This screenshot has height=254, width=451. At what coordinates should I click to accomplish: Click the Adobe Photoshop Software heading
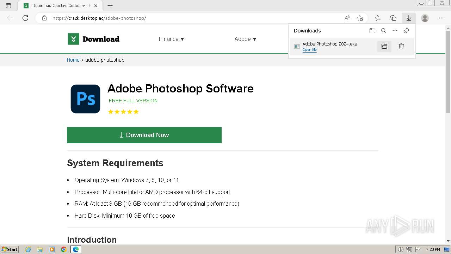click(180, 88)
